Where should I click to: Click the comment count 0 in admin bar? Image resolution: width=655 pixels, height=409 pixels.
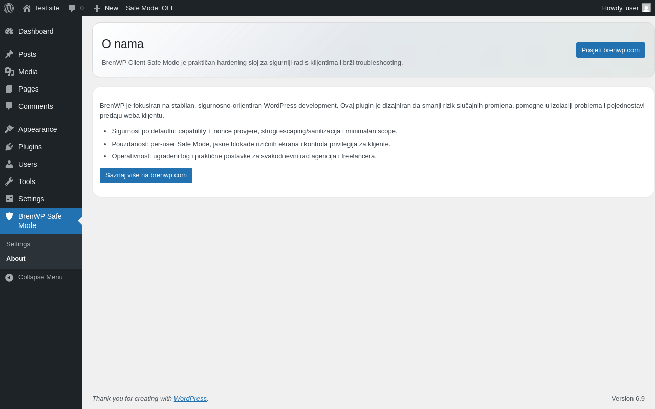point(82,8)
